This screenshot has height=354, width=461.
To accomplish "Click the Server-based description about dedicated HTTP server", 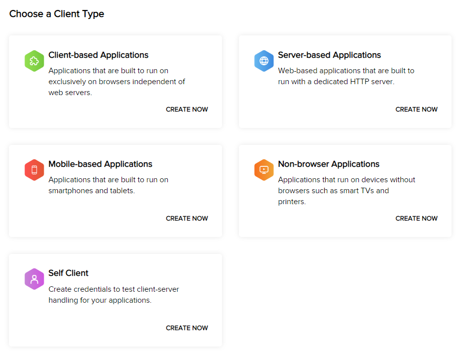I will [x=346, y=76].
